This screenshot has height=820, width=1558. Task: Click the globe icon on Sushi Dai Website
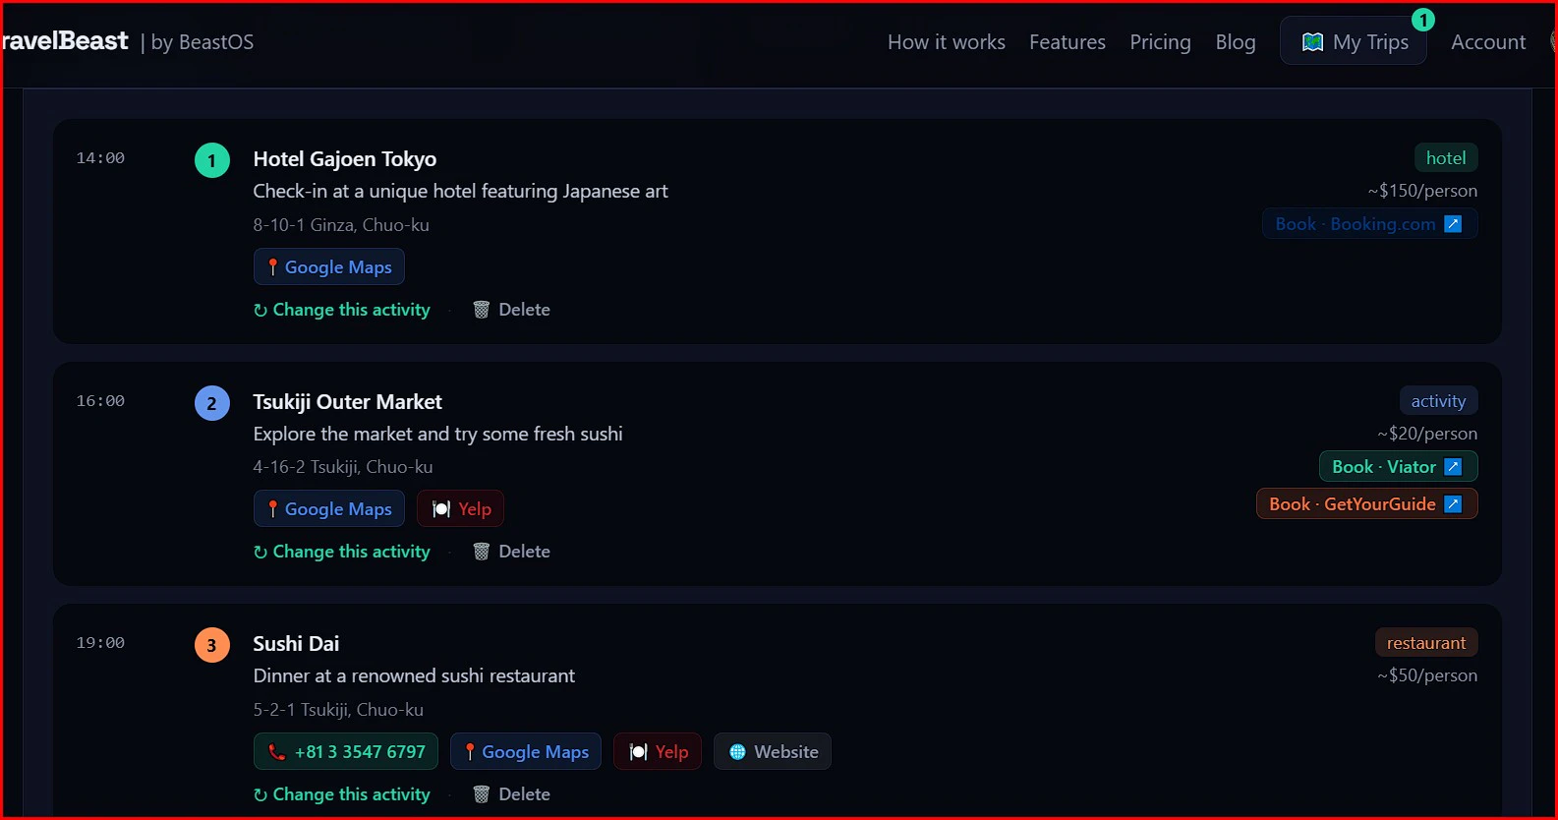[x=737, y=752]
